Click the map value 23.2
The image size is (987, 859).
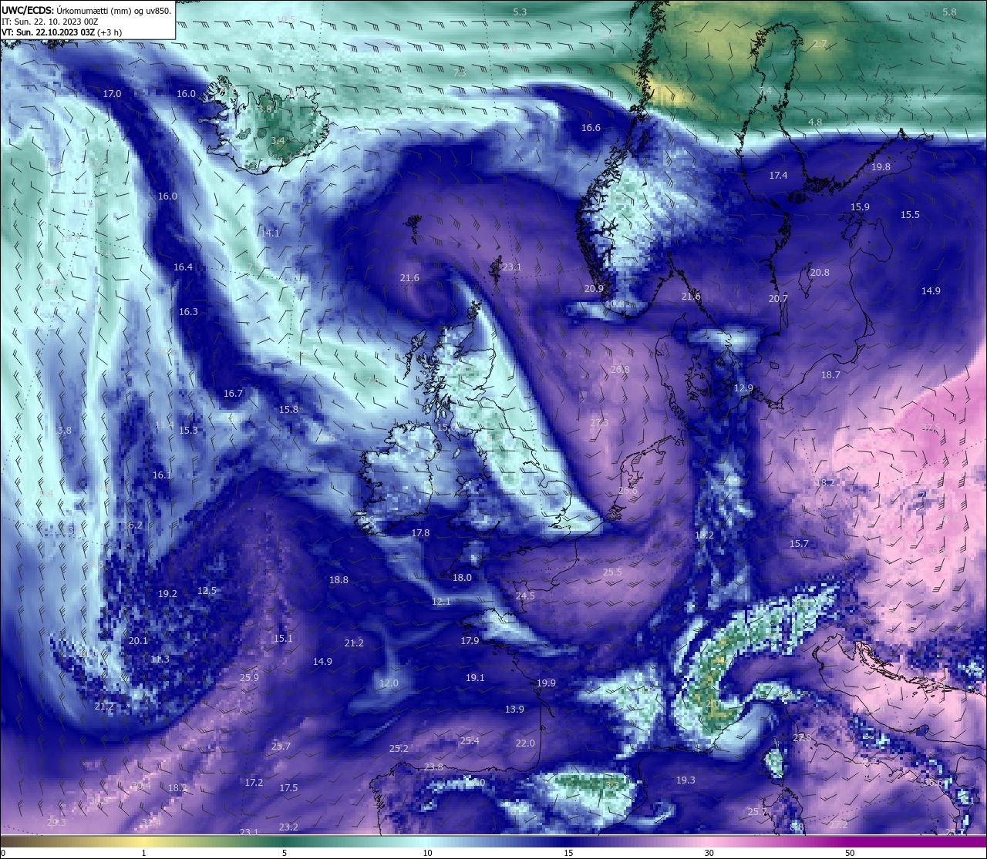(288, 827)
